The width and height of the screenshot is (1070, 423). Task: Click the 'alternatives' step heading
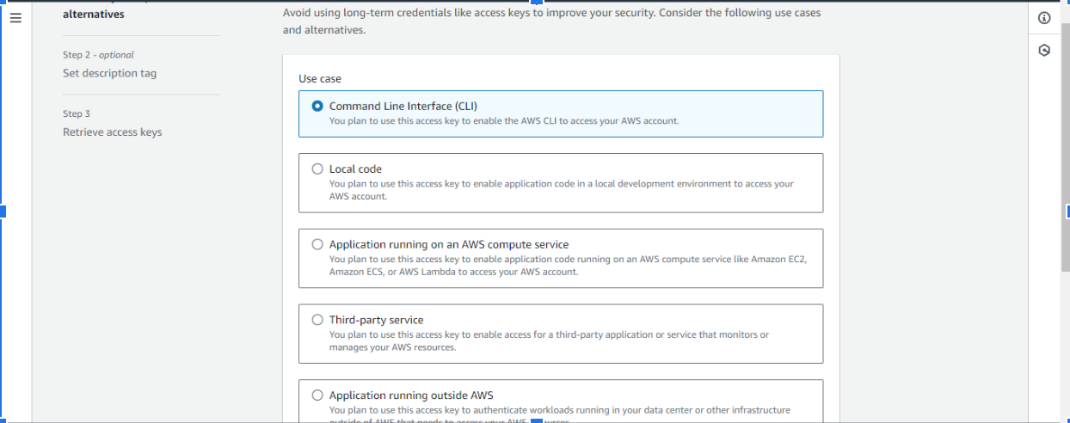[93, 15]
